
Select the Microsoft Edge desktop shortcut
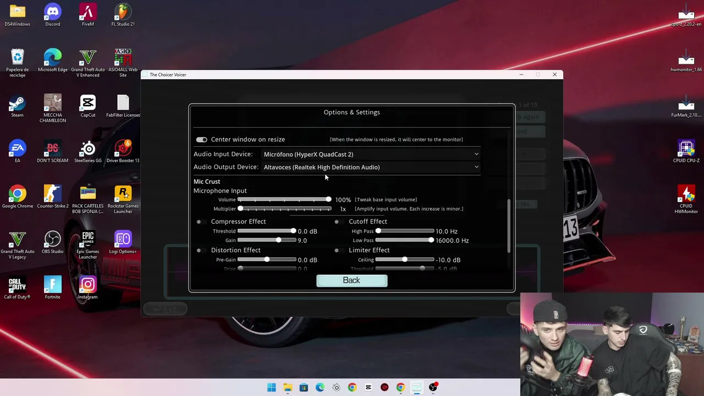tap(53, 61)
